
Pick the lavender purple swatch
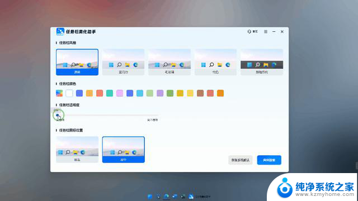point(160,93)
